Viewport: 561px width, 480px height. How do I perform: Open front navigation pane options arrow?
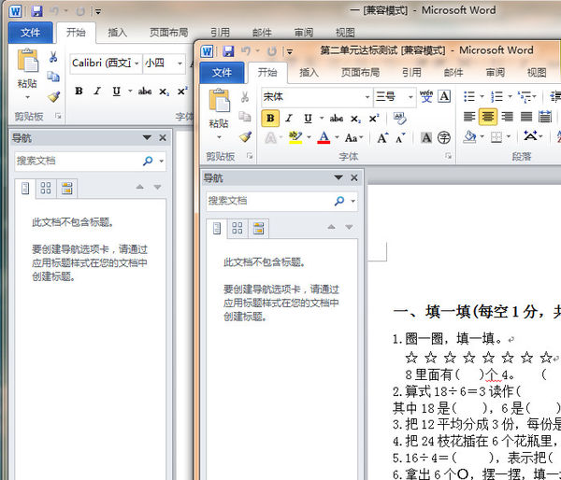pos(338,177)
